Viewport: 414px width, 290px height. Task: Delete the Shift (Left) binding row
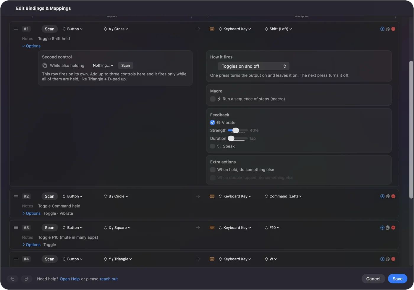click(393, 29)
